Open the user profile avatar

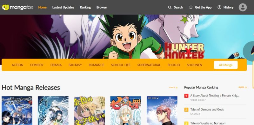click(x=243, y=7)
